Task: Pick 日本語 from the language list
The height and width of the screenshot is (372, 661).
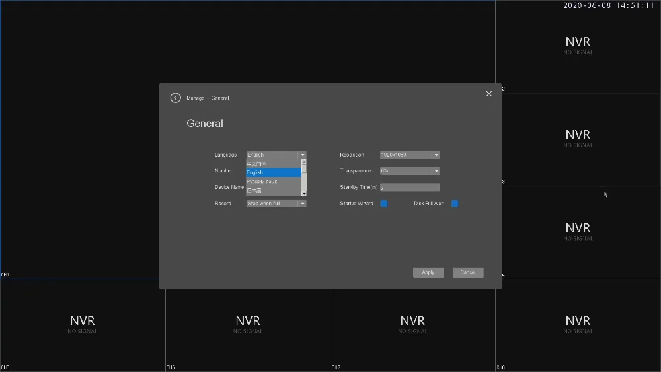Action: pos(274,190)
